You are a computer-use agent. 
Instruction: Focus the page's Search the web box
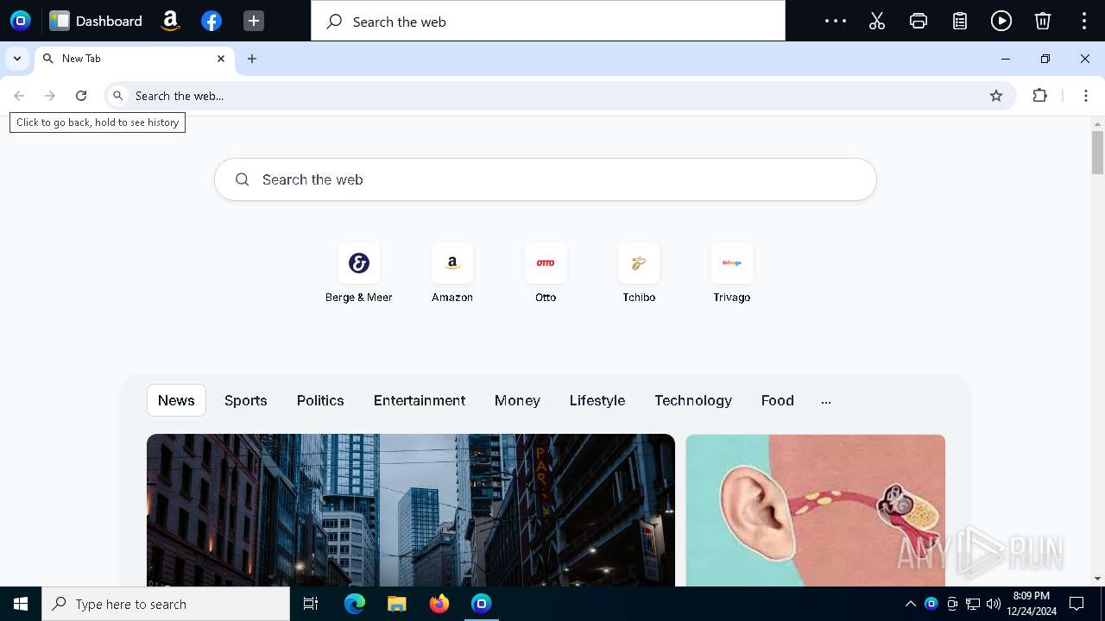[x=546, y=179]
